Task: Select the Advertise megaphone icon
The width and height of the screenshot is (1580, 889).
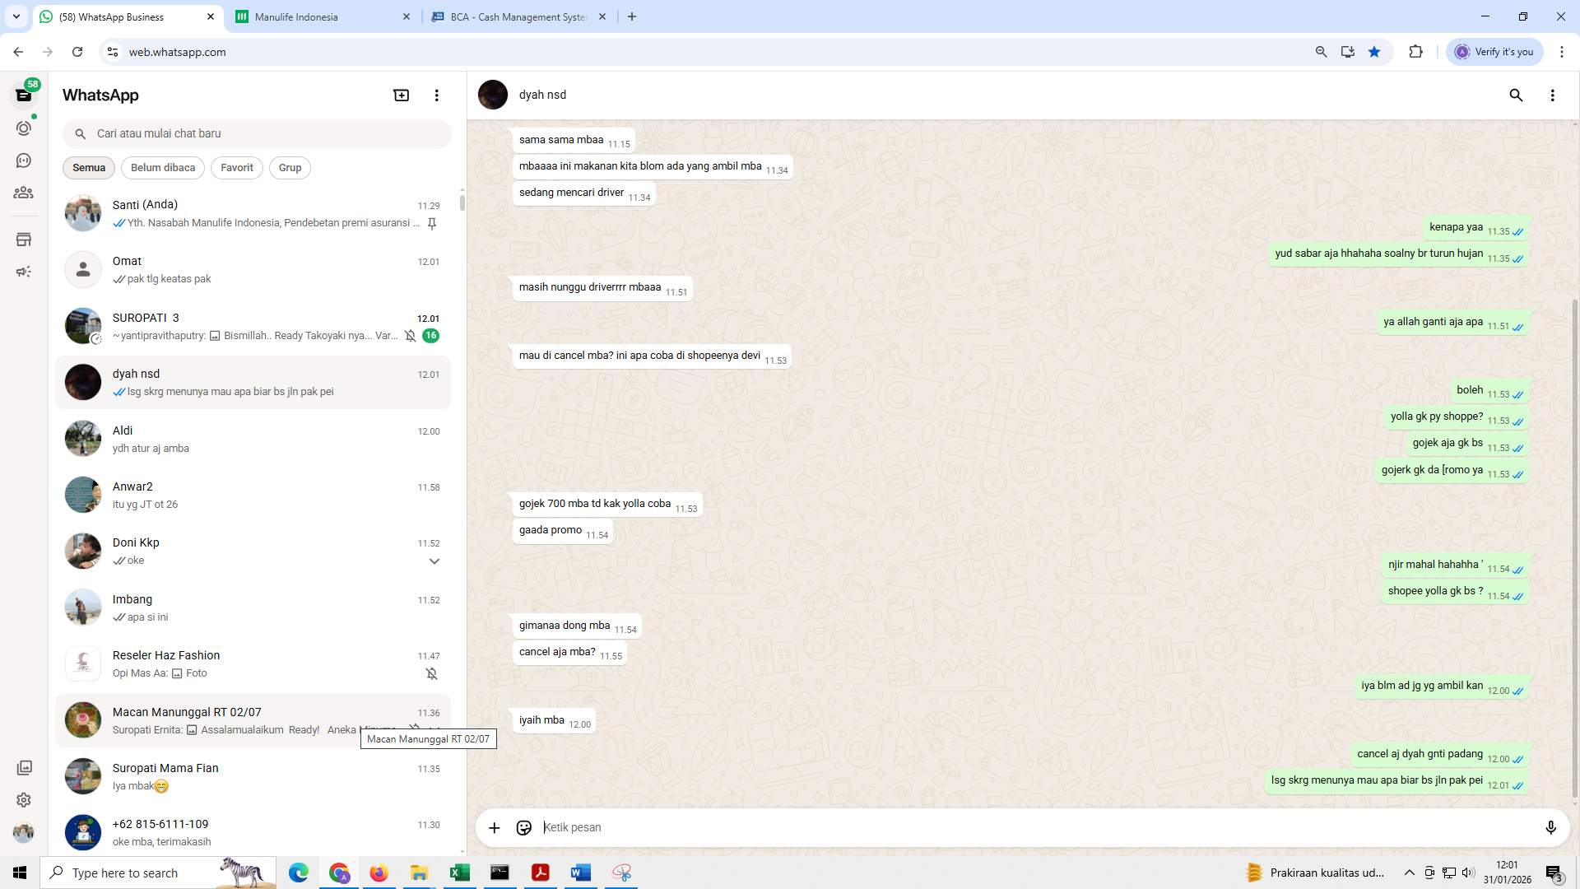Action: pyautogui.click(x=24, y=271)
